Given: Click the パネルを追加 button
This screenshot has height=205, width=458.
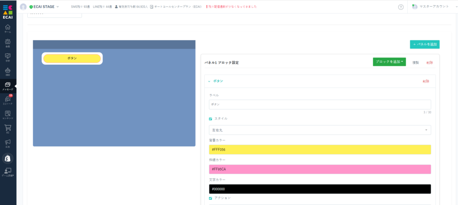Looking at the screenshot, I should click(424, 44).
